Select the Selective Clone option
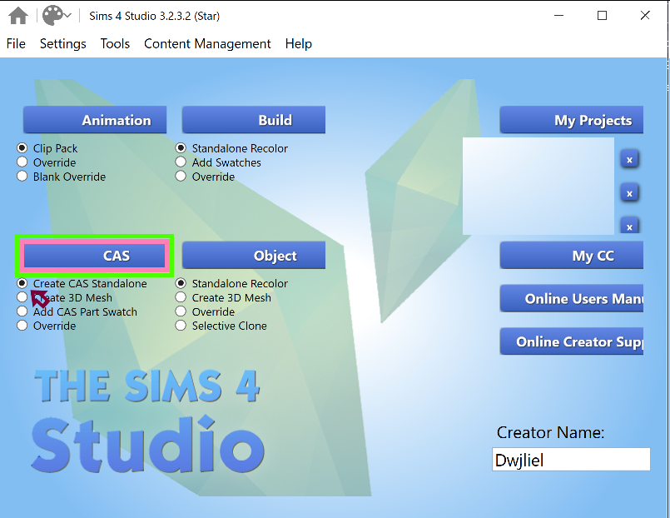 [x=221, y=326]
